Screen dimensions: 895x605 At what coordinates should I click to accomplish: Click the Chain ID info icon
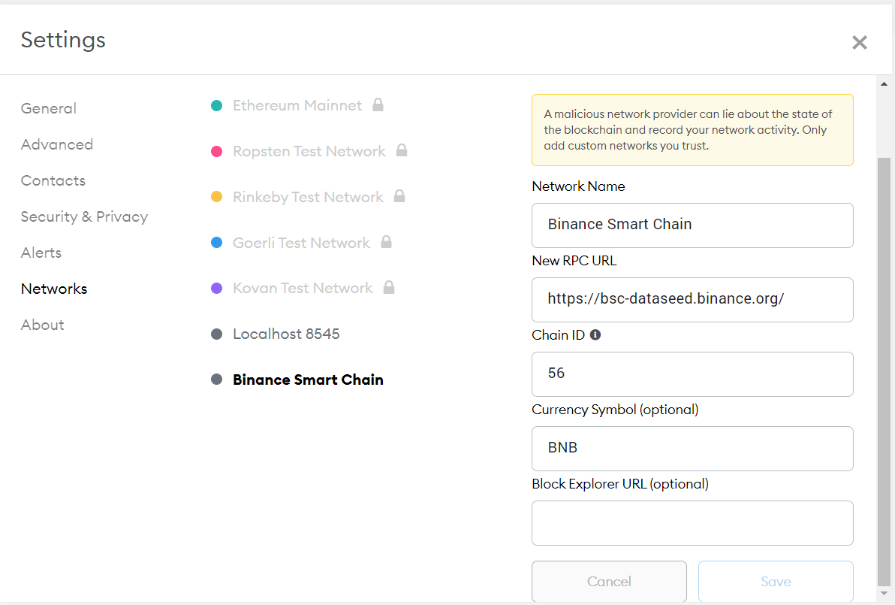[x=595, y=334]
